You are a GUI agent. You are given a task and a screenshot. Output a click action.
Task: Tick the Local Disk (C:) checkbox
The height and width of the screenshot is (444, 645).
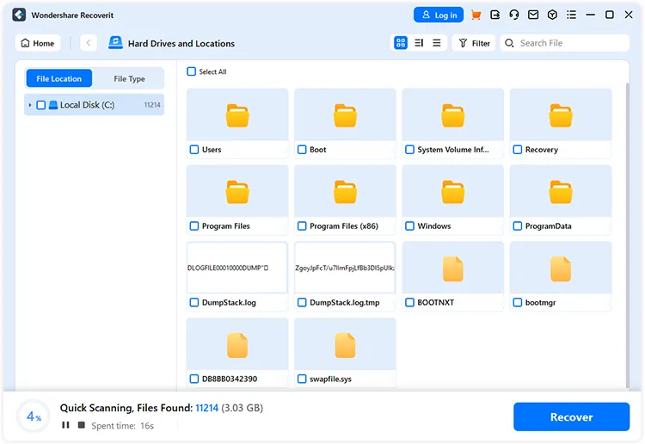[x=40, y=105]
